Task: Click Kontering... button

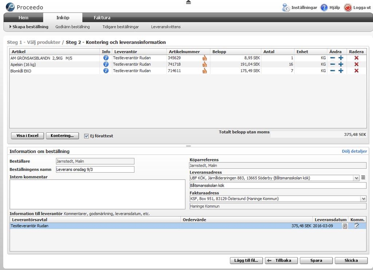Action: pos(62,136)
